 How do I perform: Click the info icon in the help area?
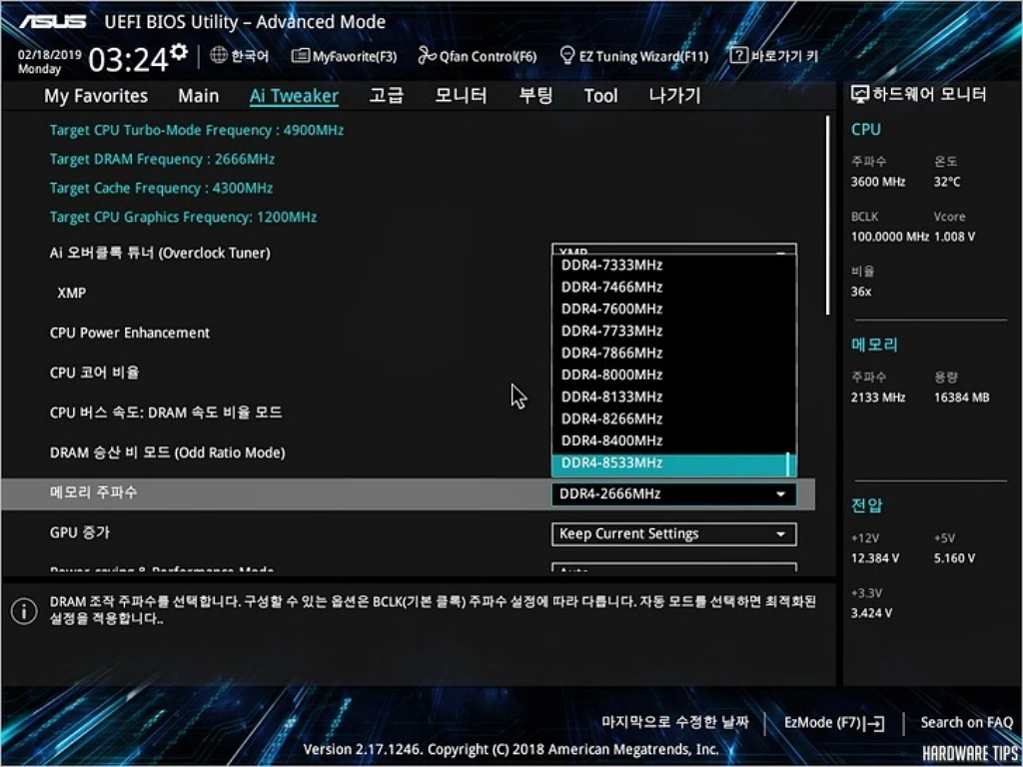[24, 611]
